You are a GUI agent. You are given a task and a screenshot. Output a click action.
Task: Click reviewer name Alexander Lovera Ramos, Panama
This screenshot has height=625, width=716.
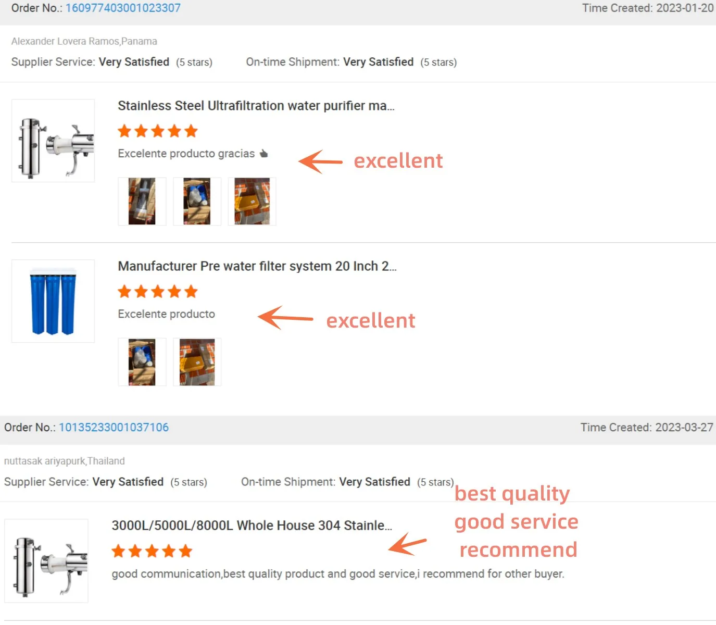(x=84, y=42)
